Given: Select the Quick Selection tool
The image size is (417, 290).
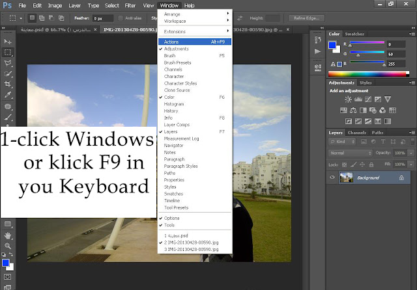Looking at the screenshot, I should click(x=8, y=73).
